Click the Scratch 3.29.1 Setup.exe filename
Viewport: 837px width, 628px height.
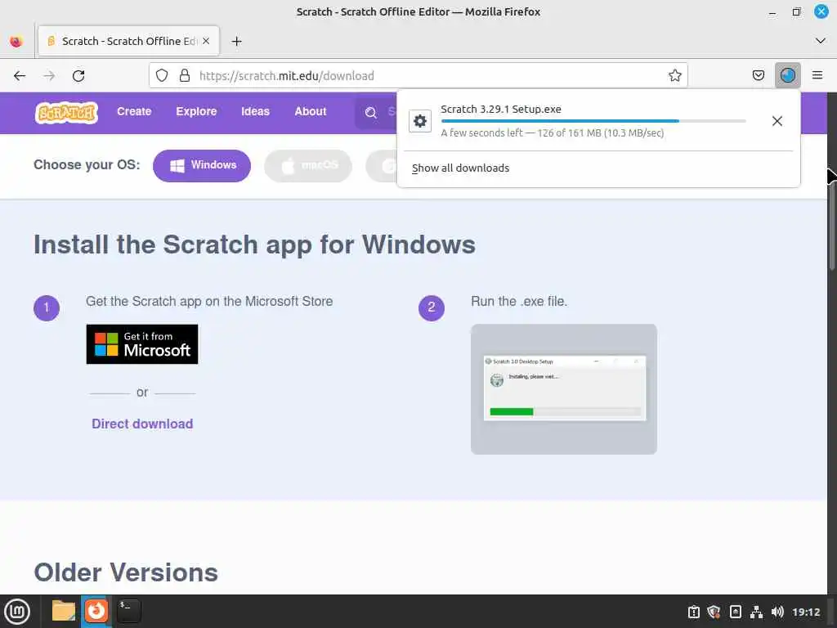point(501,109)
